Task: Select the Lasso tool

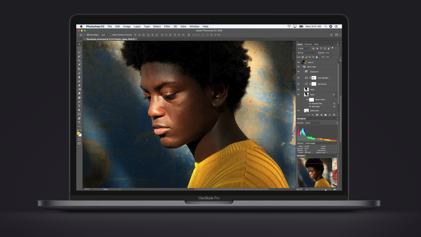Action: pyautogui.click(x=79, y=53)
